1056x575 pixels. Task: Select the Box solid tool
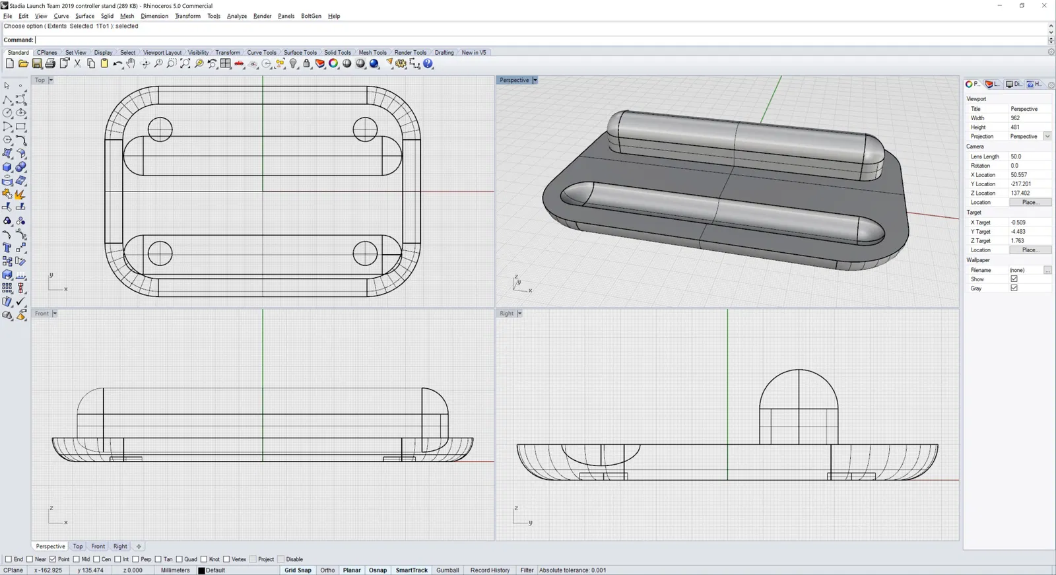click(7, 167)
